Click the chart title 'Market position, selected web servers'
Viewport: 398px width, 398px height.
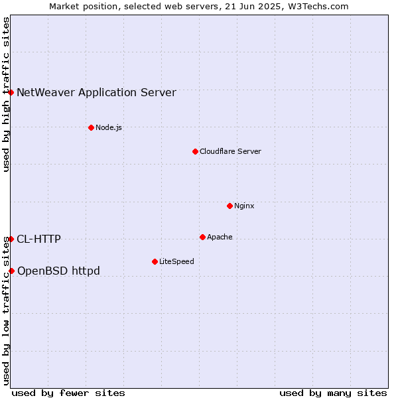click(135, 7)
